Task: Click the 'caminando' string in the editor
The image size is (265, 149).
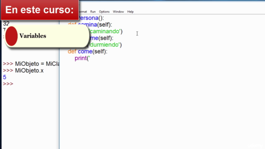Action: [105, 31]
